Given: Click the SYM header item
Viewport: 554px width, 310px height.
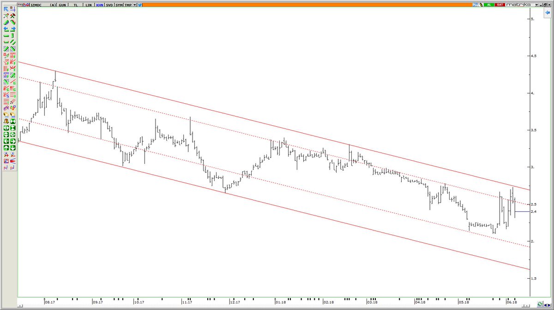Looking at the screenshot, I should pos(119,5).
